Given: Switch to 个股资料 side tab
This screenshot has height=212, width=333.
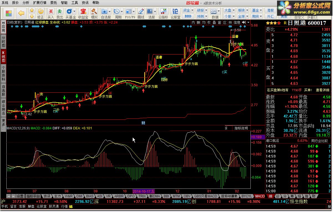Looking at the screenshot, I should coord(3,73).
